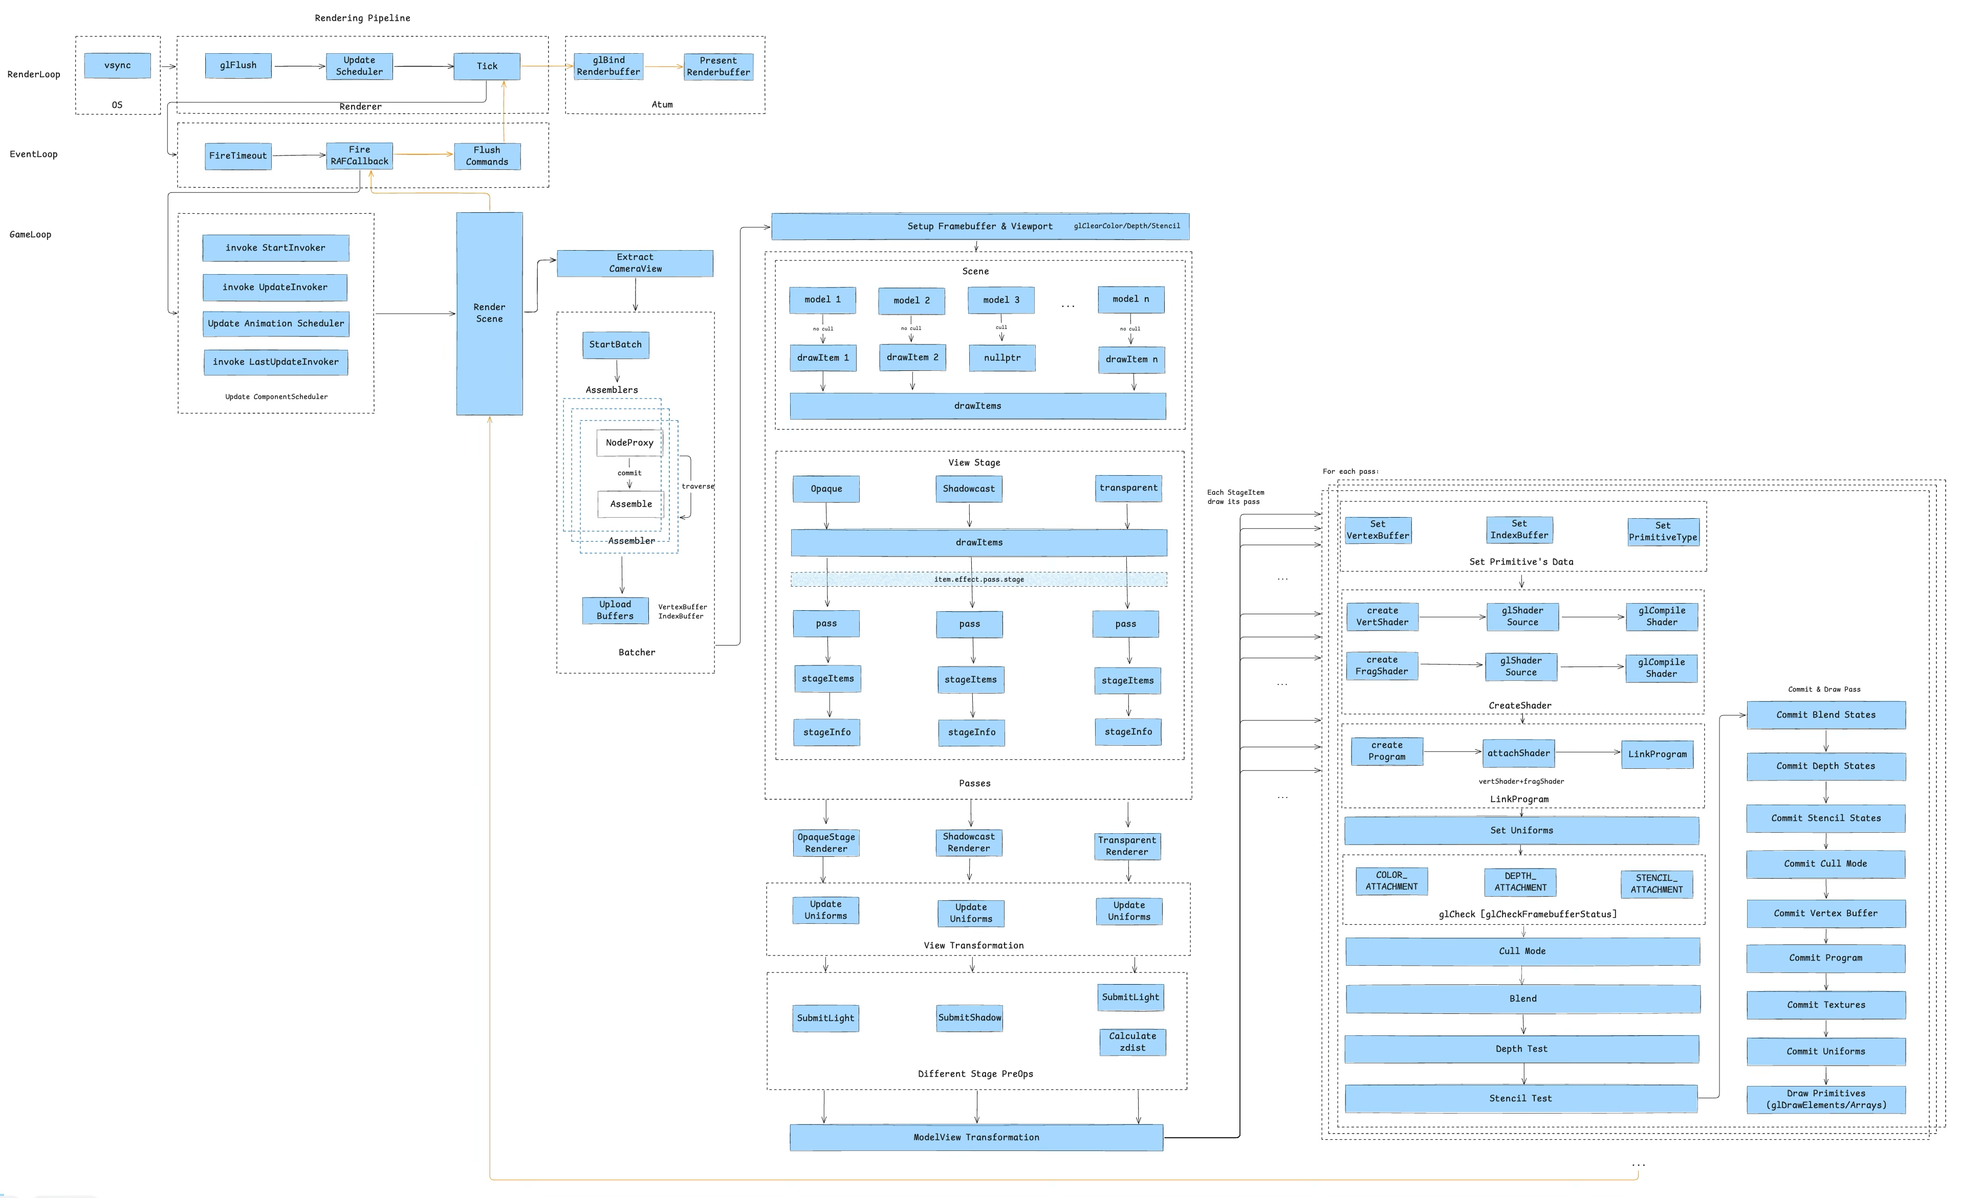Select the glFlush node
The height and width of the screenshot is (1198, 1961).
[x=238, y=65]
